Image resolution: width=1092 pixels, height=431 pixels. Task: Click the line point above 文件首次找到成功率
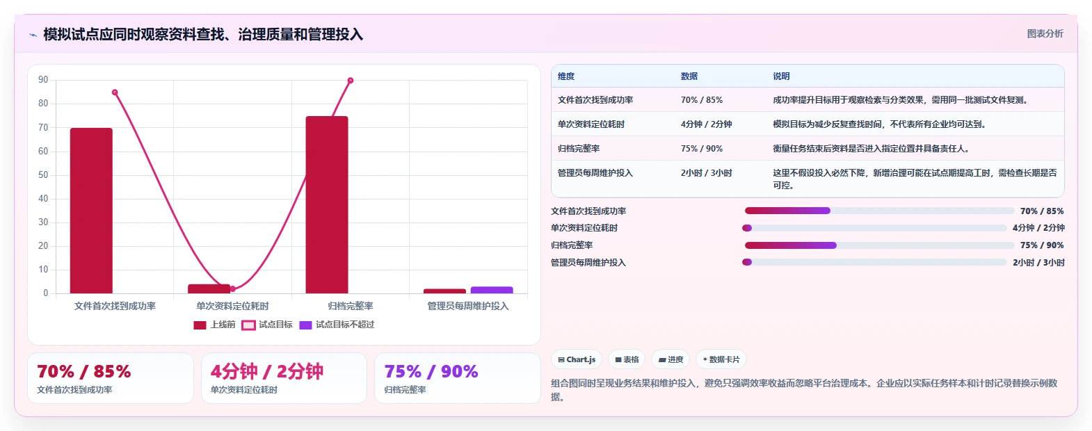(x=115, y=92)
